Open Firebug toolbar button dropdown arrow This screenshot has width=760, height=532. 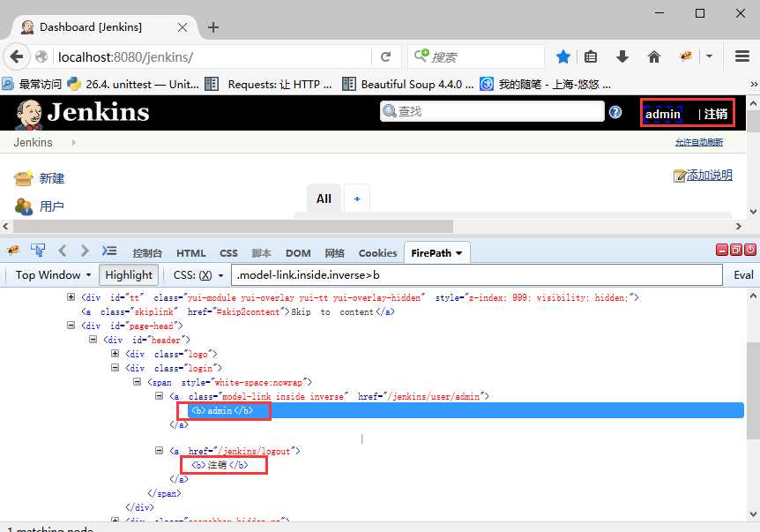(x=709, y=56)
